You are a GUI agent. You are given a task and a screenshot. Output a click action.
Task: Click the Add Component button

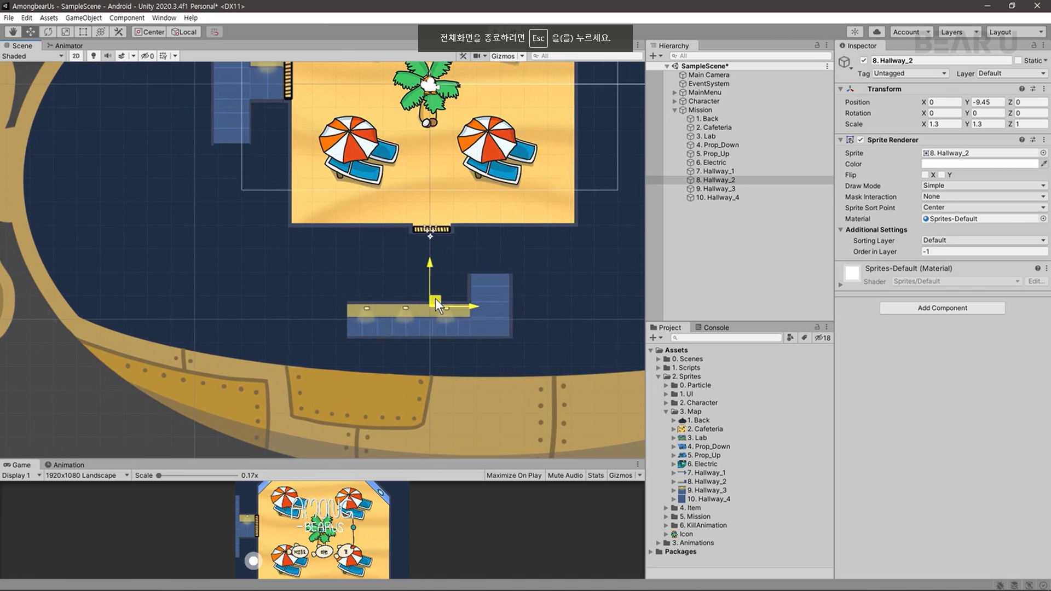[942, 308]
